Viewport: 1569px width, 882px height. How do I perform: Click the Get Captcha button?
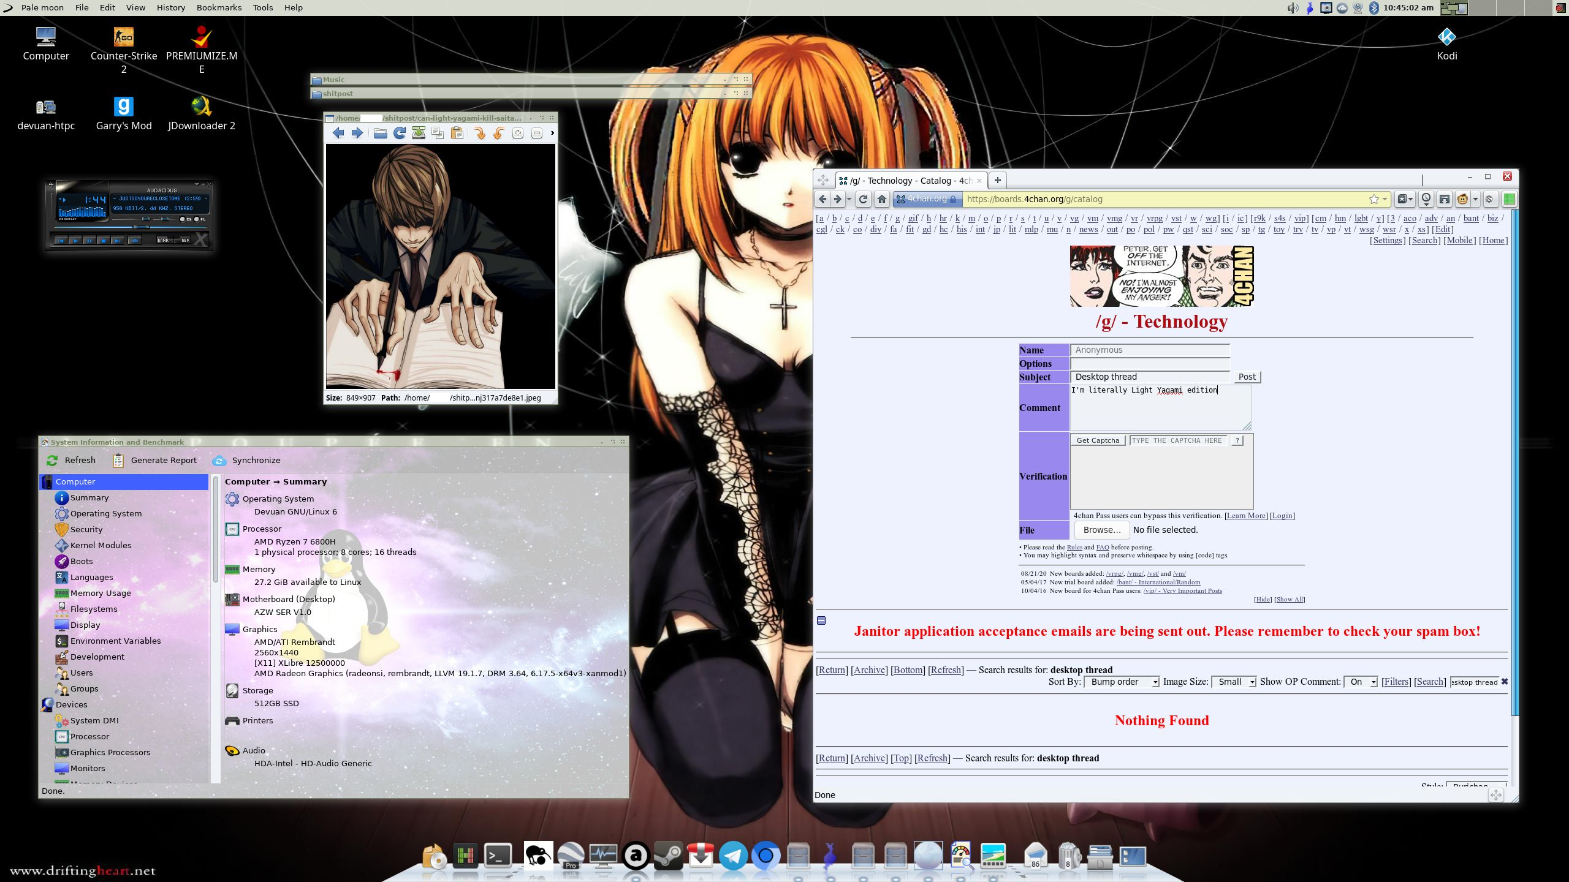1097,440
